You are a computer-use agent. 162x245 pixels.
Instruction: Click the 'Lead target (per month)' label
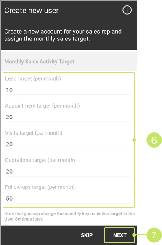[x=33, y=78]
